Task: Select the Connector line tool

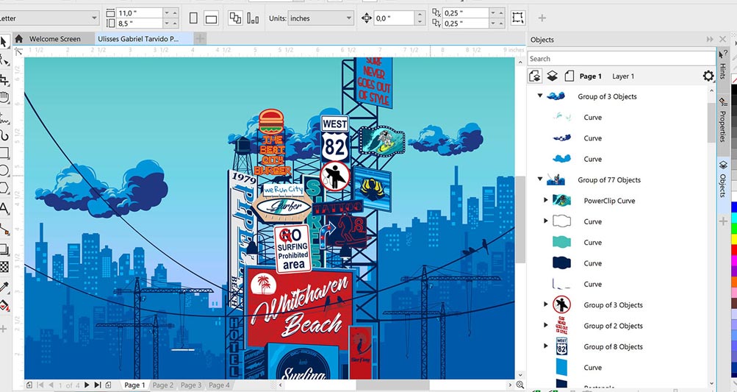Action: (4, 229)
